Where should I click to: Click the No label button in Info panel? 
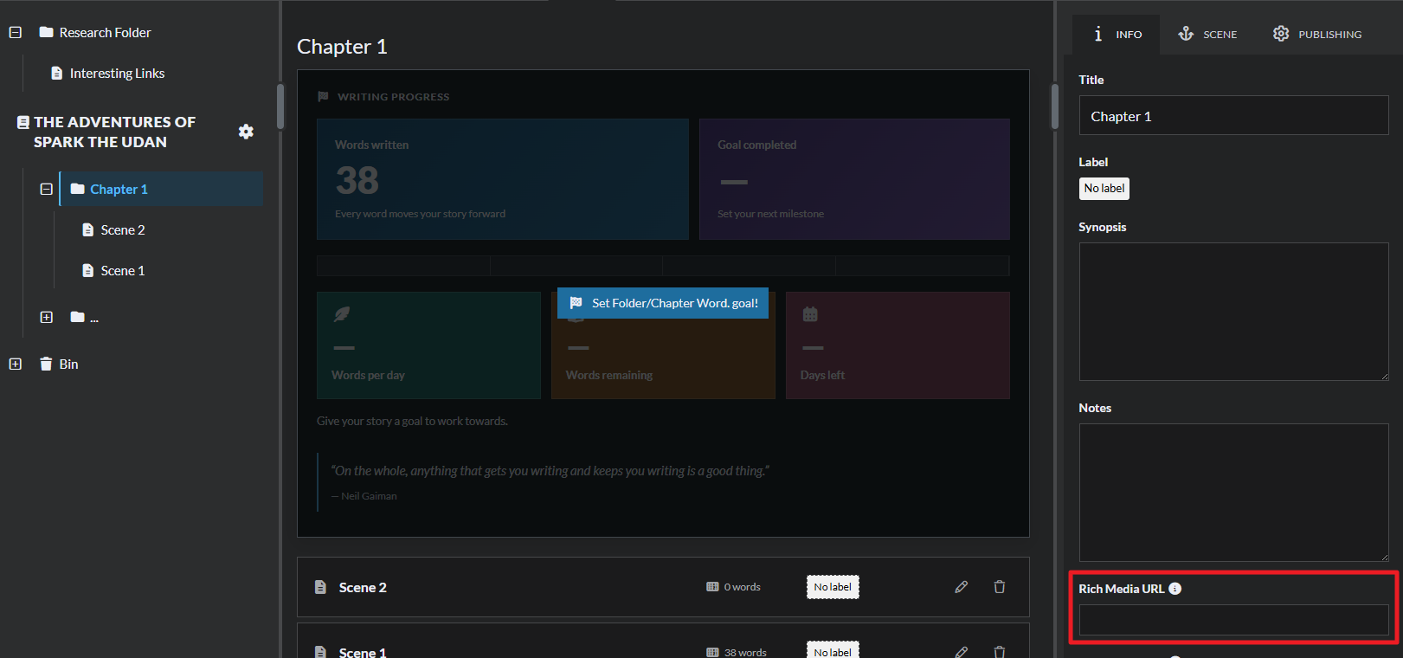coord(1104,189)
